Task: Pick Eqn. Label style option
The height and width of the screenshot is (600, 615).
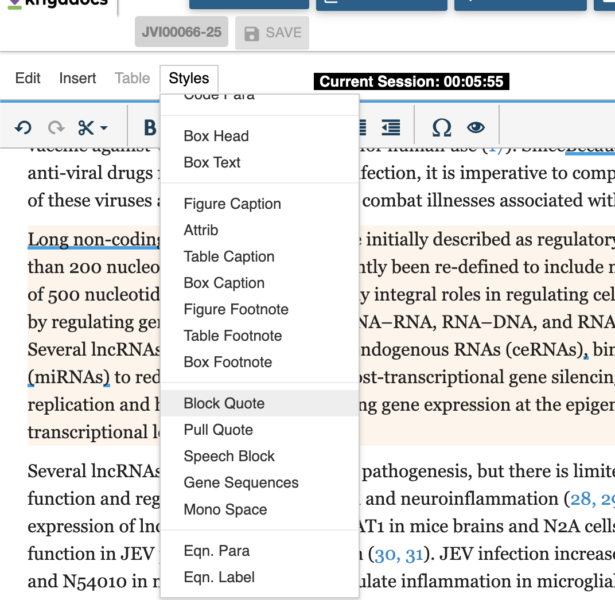Action: pyautogui.click(x=219, y=577)
